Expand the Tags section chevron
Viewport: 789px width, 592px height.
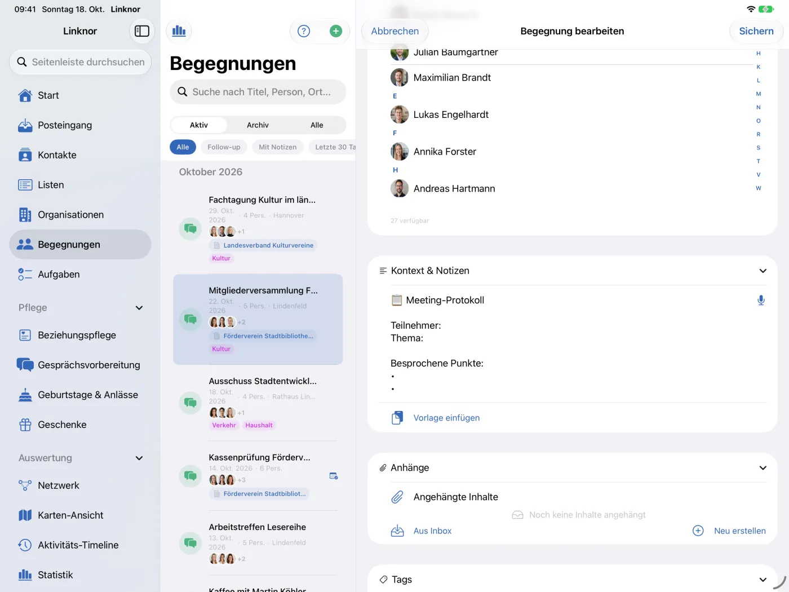tap(763, 580)
